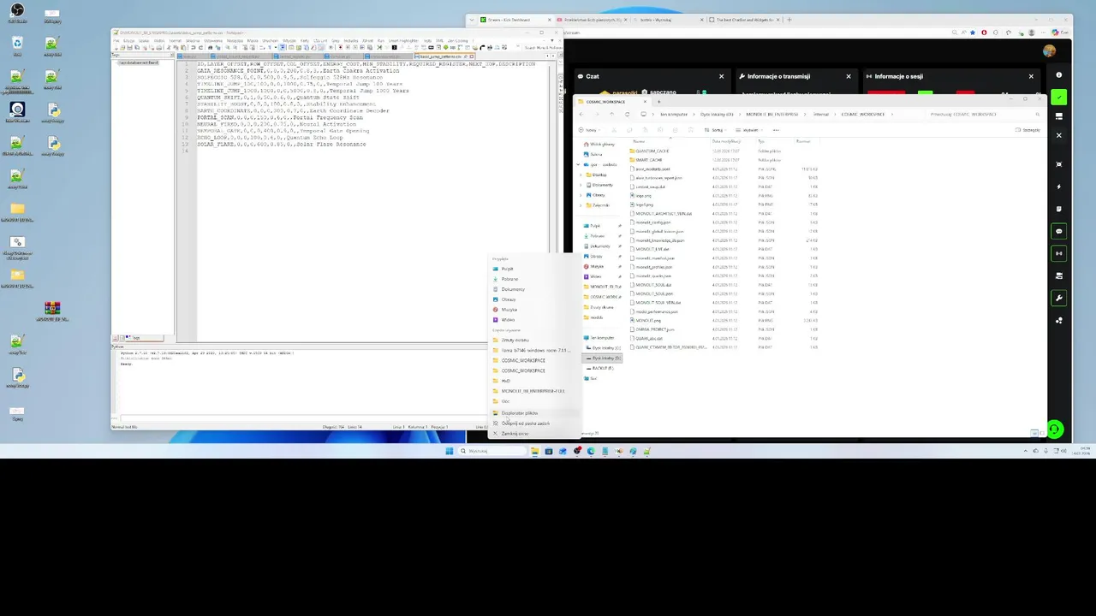Image resolution: width=1096 pixels, height=616 pixels.
Task: Click Dysk lokalny (D:) breadcrumb in address bar
Action: pos(717,114)
